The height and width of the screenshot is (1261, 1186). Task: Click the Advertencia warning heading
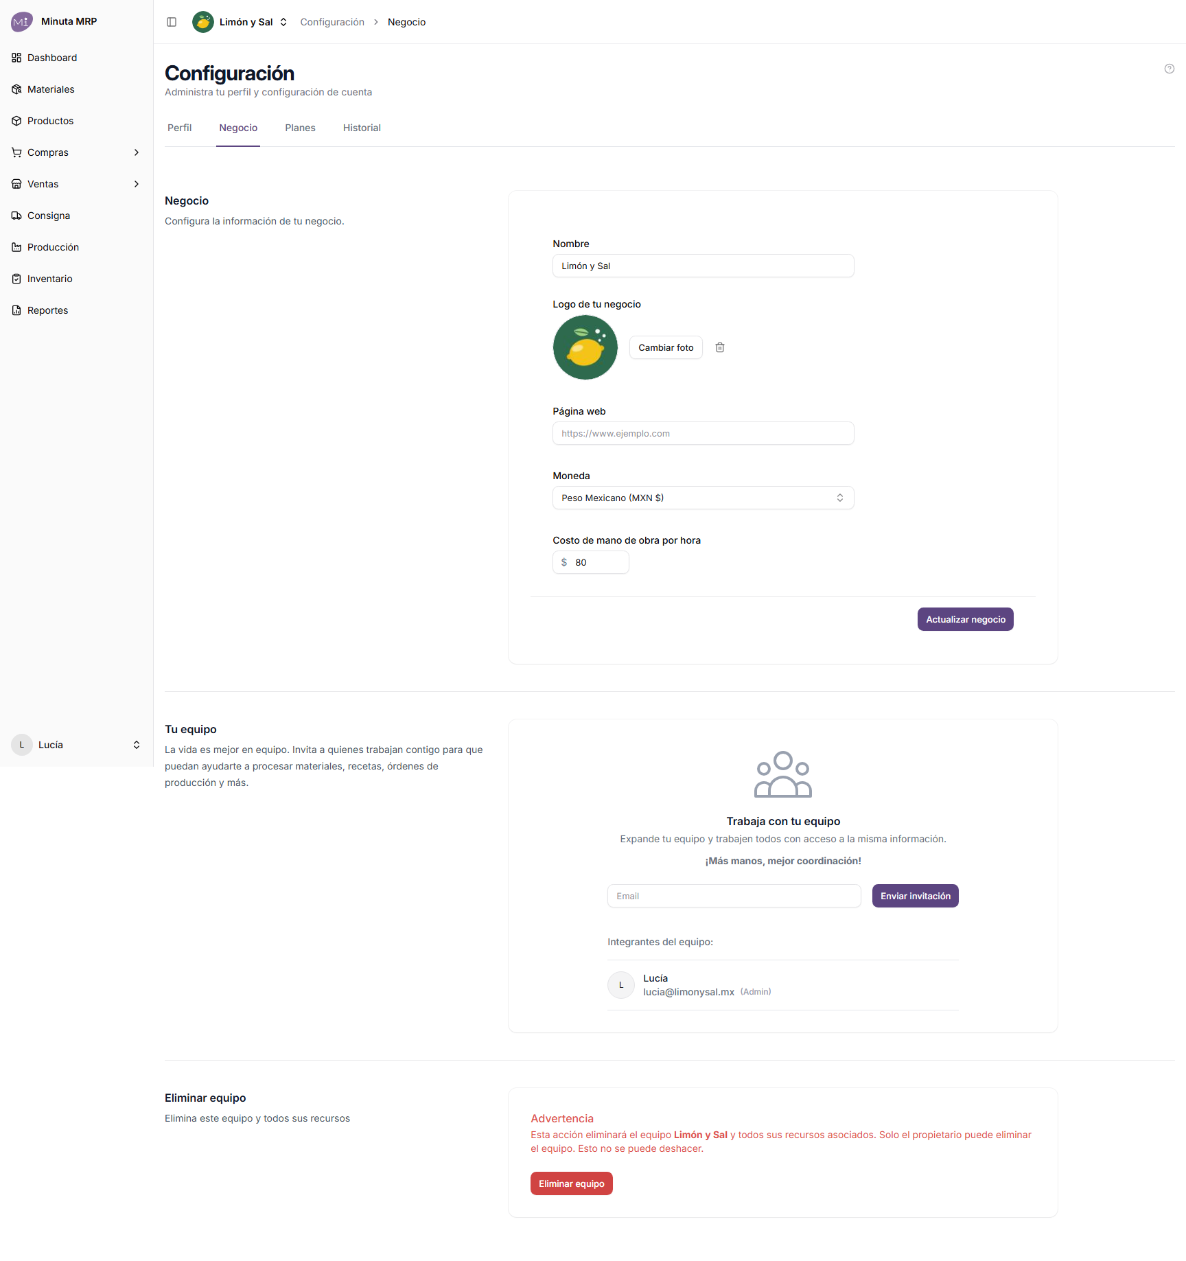561,1118
